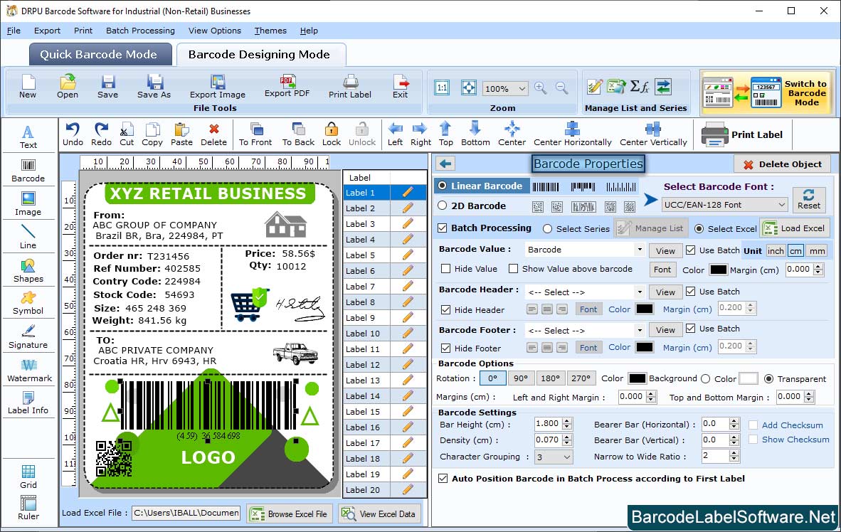Click the Export PDF icon
The width and height of the screenshot is (841, 532).
tap(287, 85)
